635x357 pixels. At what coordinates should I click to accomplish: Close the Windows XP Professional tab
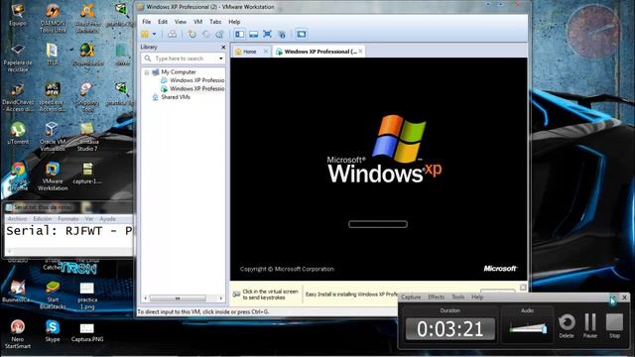coord(360,51)
